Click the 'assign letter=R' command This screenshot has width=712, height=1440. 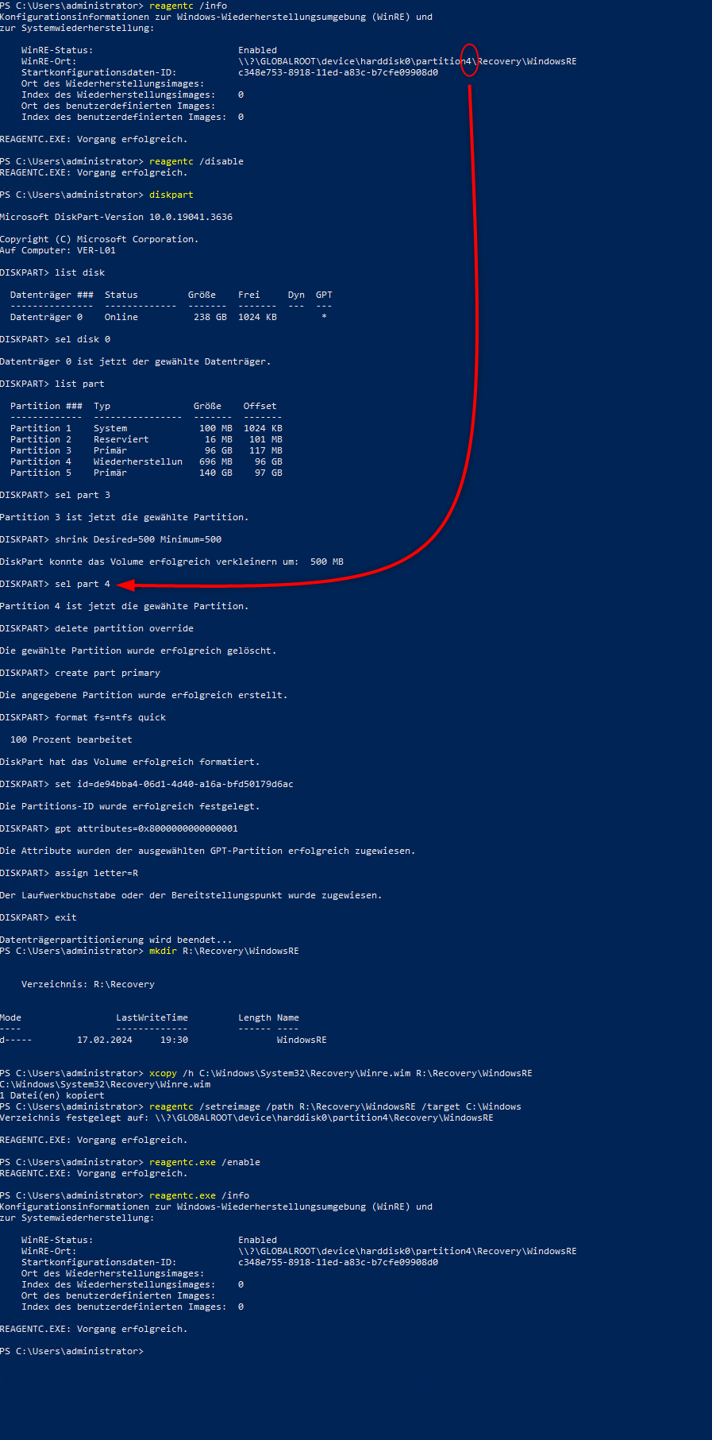[96, 873]
